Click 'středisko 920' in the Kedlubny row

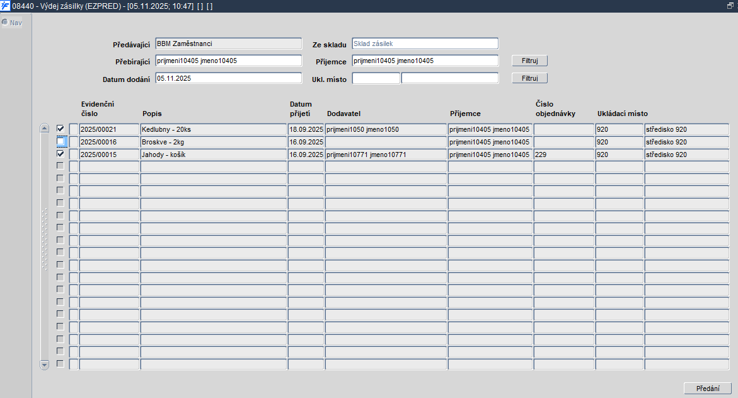pyautogui.click(x=687, y=129)
